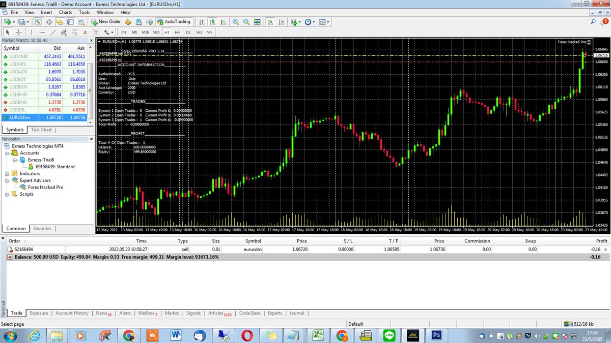Expand the Indicators node in Navigator
Image resolution: width=611 pixels, height=343 pixels.
(x=7, y=173)
